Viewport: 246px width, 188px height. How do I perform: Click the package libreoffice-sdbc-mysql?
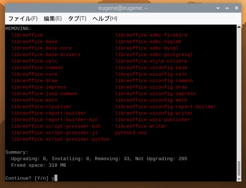tap(147, 48)
